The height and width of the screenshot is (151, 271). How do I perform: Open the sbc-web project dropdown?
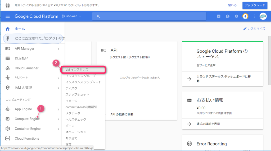[x=71, y=16]
